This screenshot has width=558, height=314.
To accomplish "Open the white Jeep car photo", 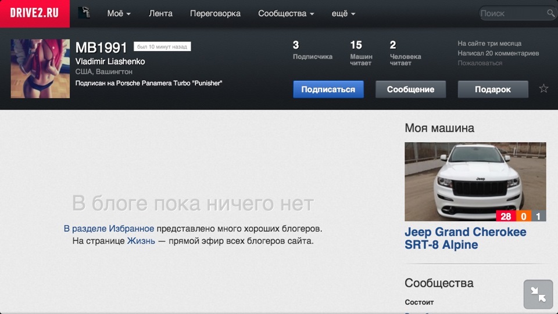I will point(475,182).
